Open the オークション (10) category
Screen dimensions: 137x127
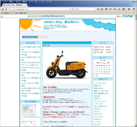[x=99, y=101]
